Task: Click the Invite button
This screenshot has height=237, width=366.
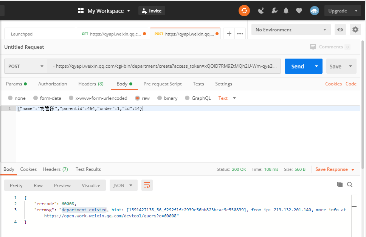Action: pyautogui.click(x=152, y=11)
